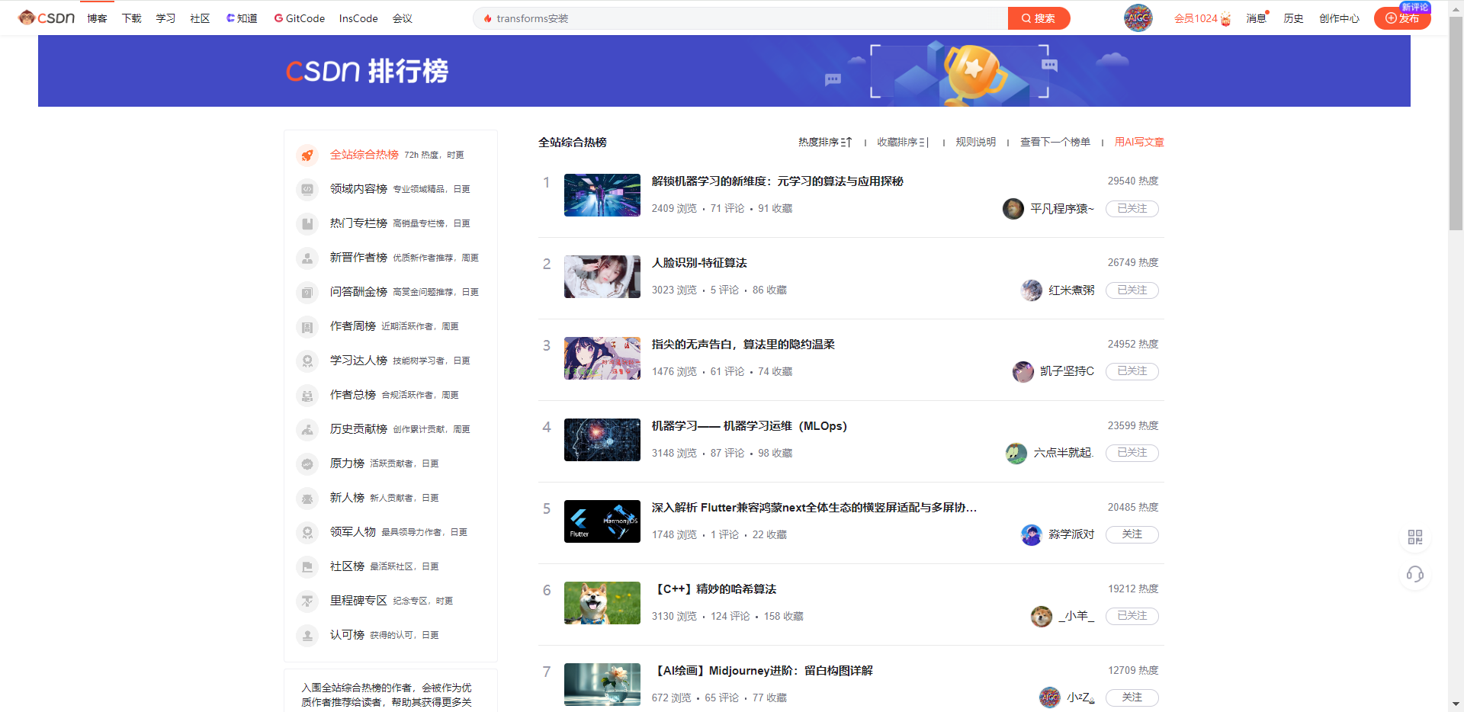Open article 解锁机器学习的新维度 title
The image size is (1464, 712).
click(777, 181)
